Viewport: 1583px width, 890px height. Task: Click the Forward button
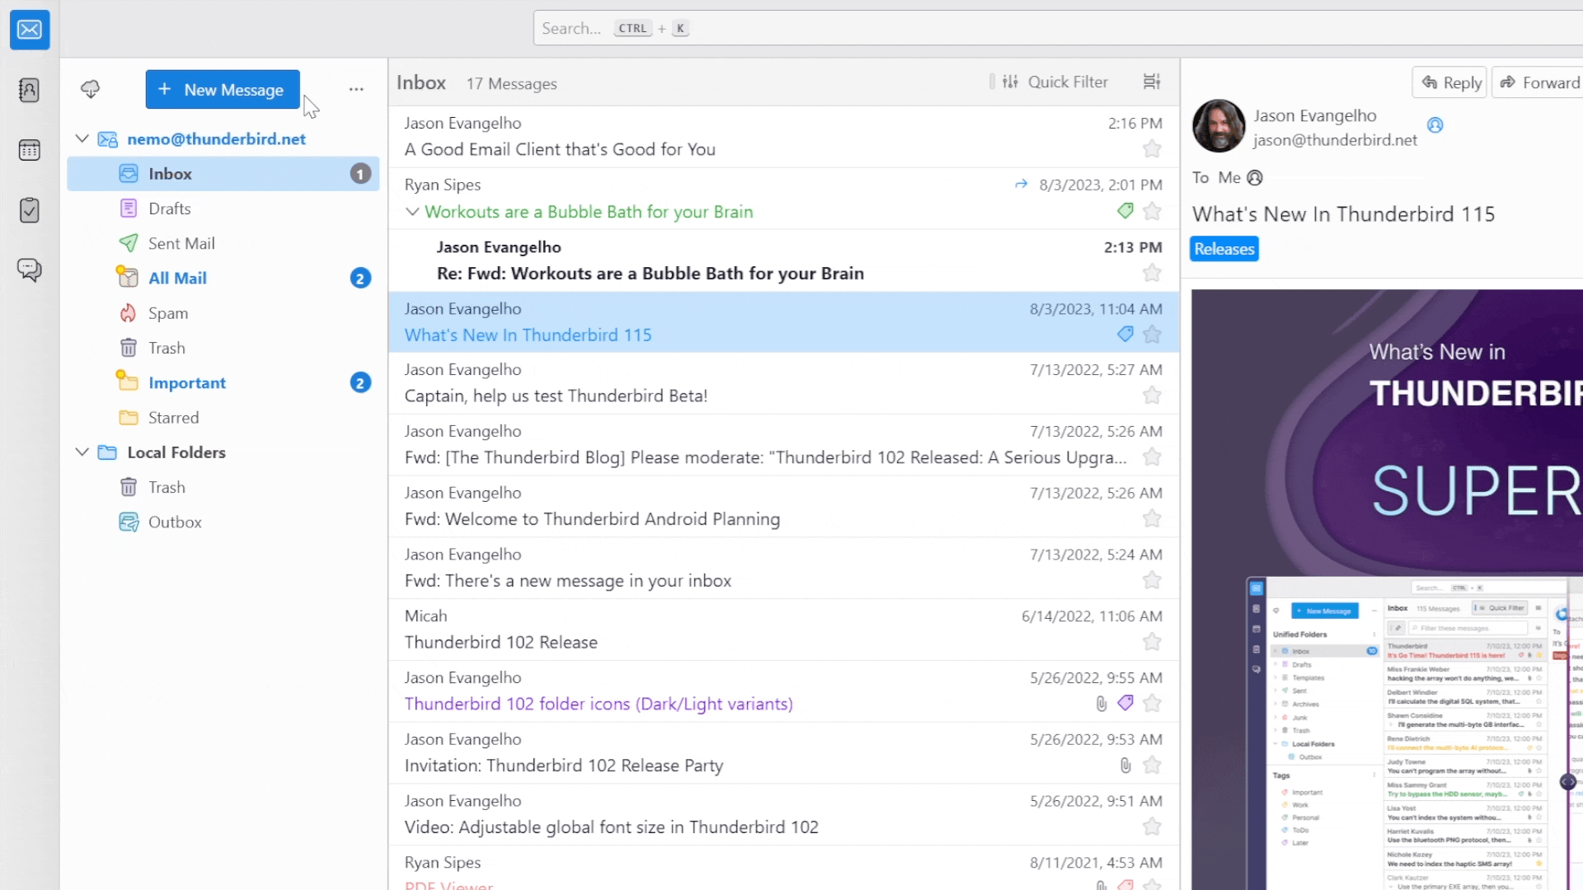point(1538,82)
